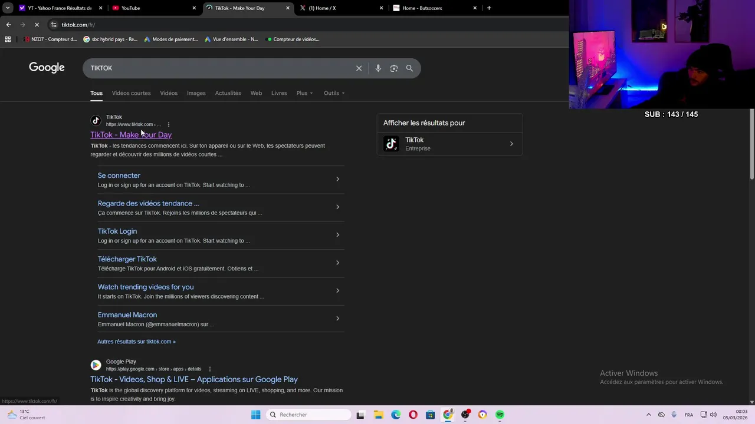This screenshot has width=755, height=424.
Task: Open the NZO7 Compteur bookmark
Action: (x=50, y=39)
